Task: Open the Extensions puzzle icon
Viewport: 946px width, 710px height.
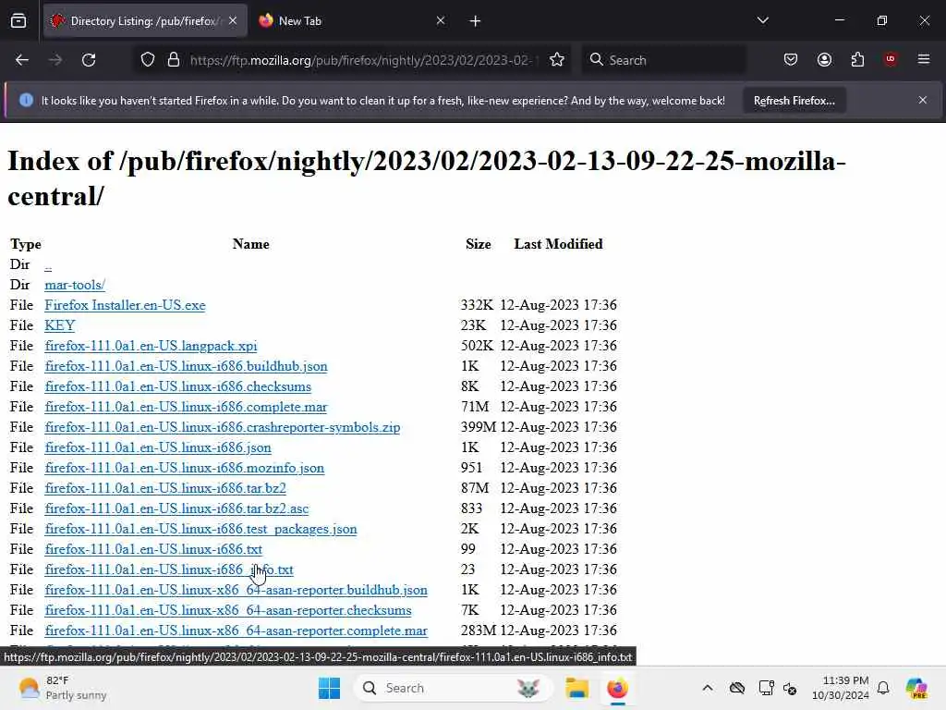Action: pyautogui.click(x=857, y=60)
